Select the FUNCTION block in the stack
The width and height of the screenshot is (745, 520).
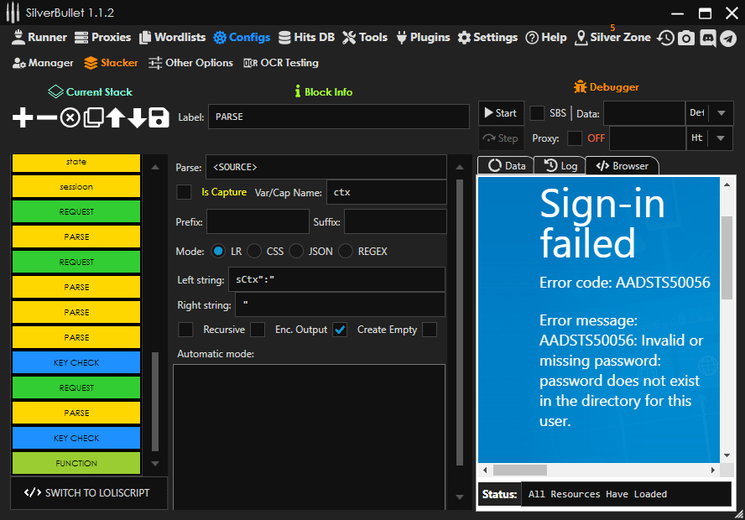76,462
